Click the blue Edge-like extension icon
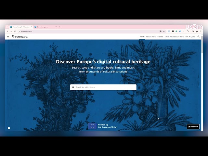The image size is (208, 156). click(x=180, y=31)
